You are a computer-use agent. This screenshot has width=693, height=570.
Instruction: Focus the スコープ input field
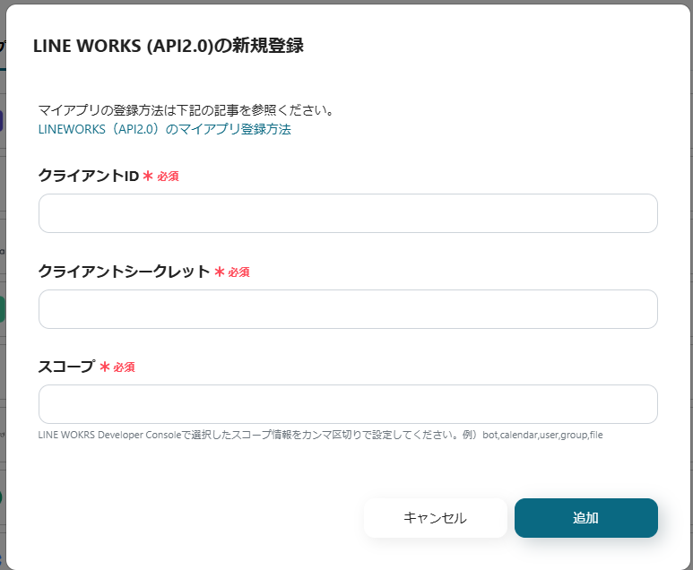pos(348,404)
